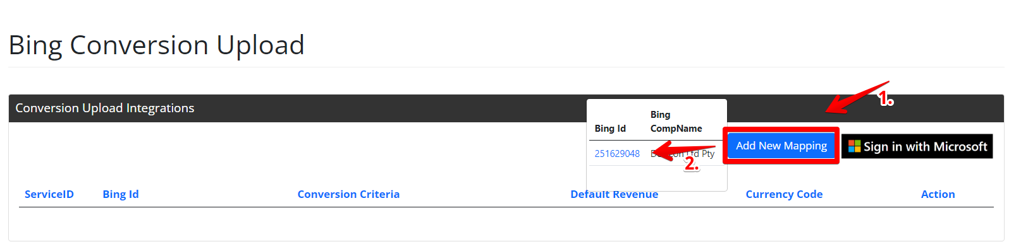Sort by the Currency Code column header
The image size is (1009, 249).
(784, 194)
